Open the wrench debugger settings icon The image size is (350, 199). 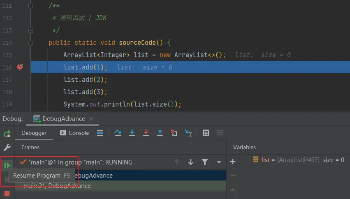7,148
